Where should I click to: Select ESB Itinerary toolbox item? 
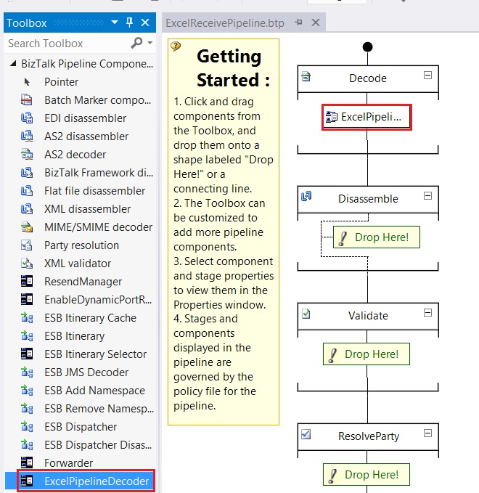tap(80, 336)
